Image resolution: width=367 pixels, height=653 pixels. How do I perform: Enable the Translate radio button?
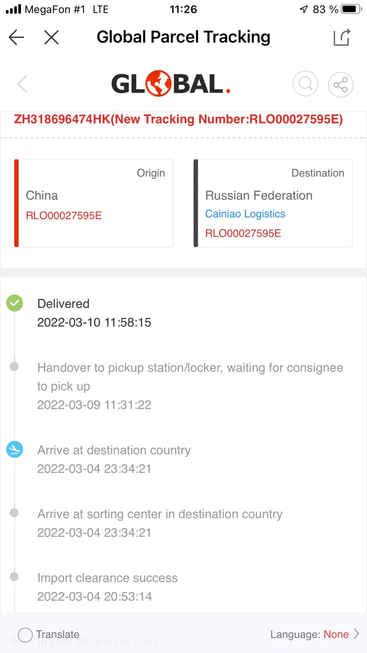tap(25, 635)
